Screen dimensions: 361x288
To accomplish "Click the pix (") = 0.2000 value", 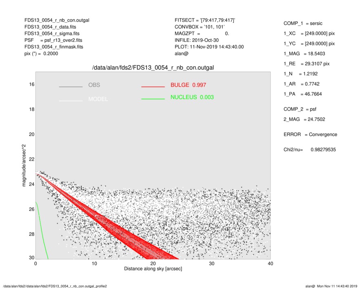I will 41,54.
